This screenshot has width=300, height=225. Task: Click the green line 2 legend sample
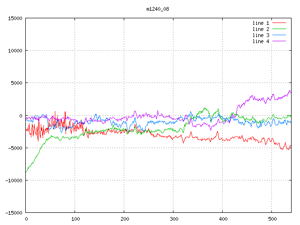(279, 29)
